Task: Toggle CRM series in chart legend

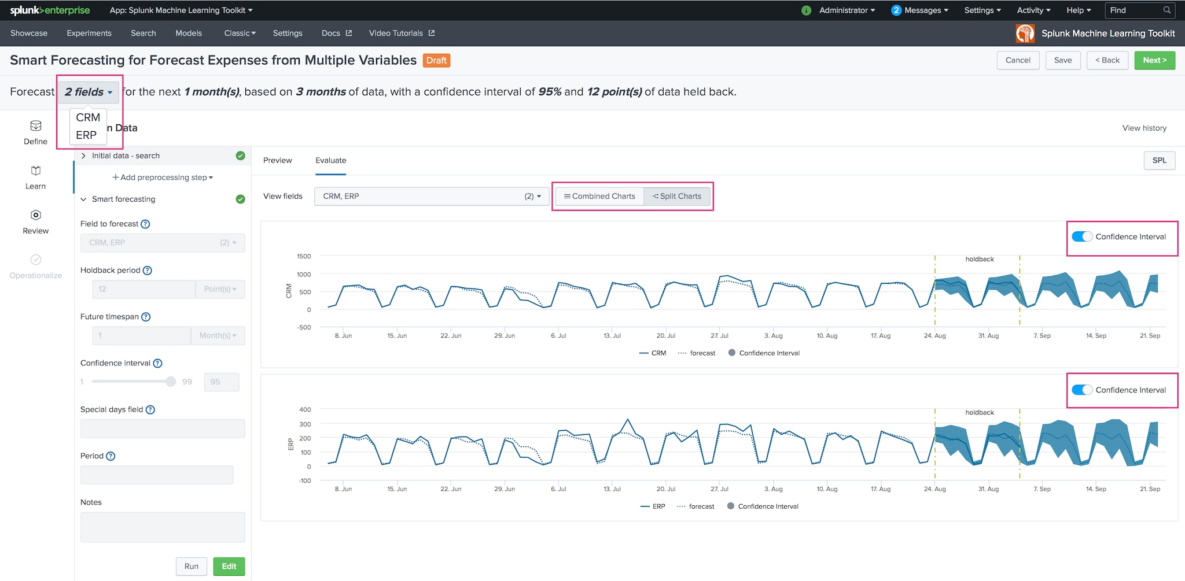Action: click(653, 353)
